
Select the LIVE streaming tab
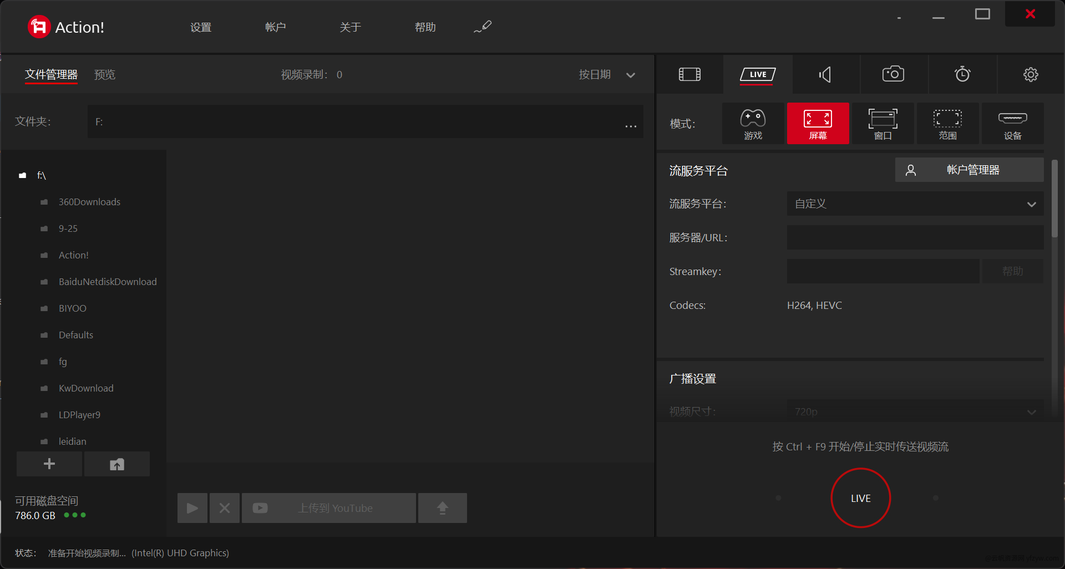(758, 74)
